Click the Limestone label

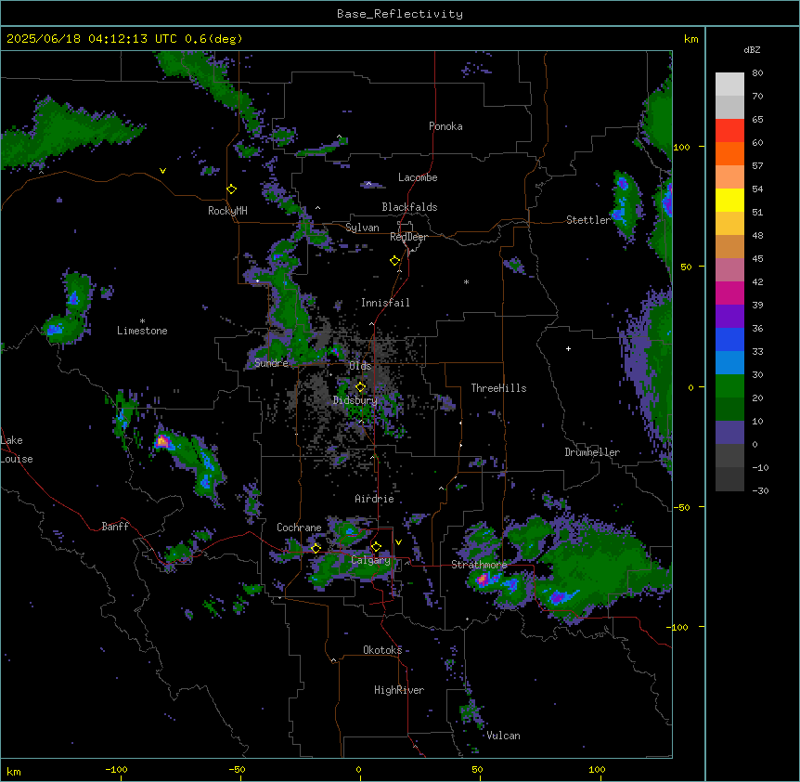142,331
